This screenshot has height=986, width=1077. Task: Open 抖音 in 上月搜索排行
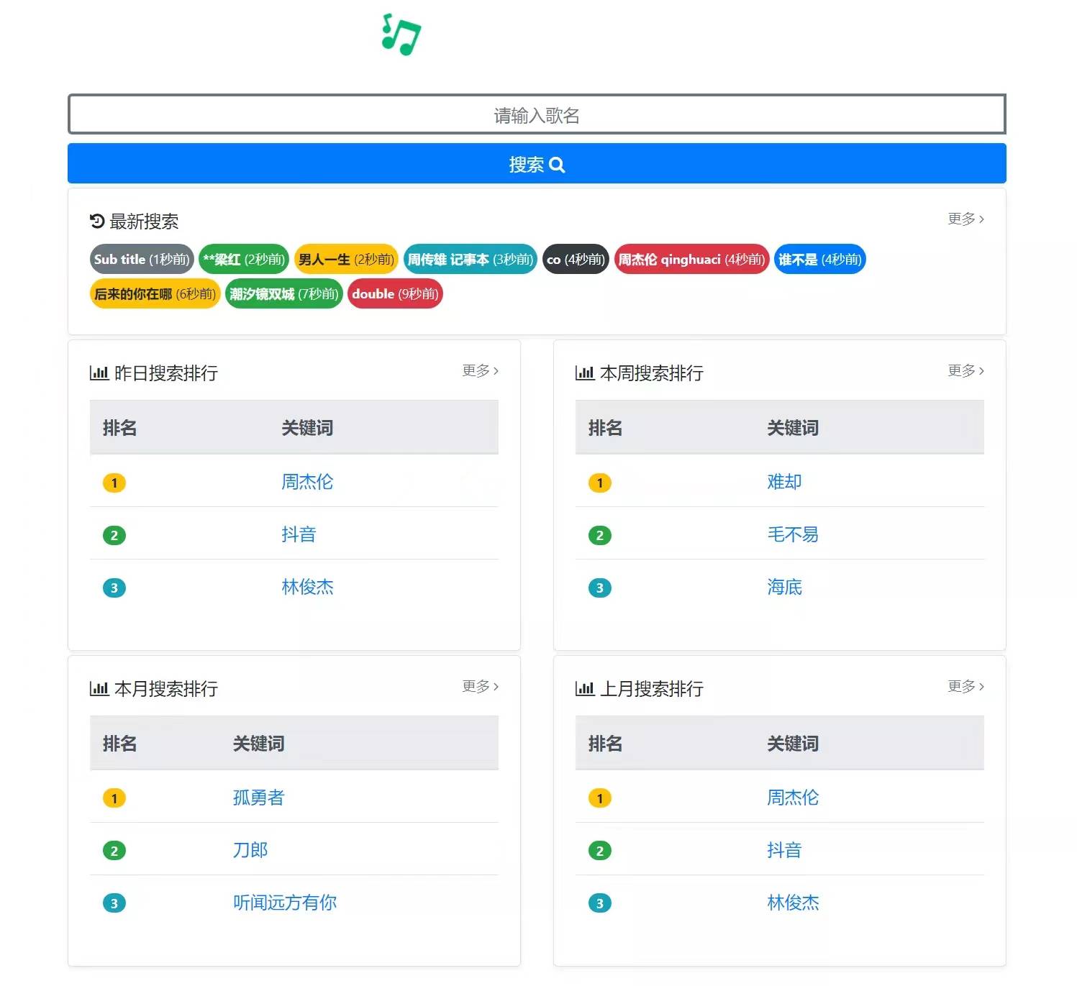coord(784,850)
